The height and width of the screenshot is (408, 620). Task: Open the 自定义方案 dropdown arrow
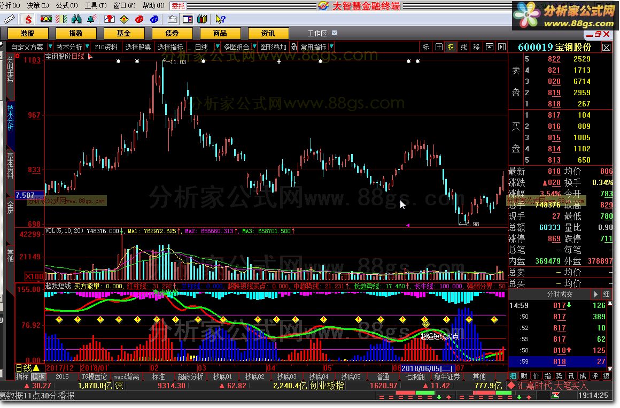pos(50,47)
